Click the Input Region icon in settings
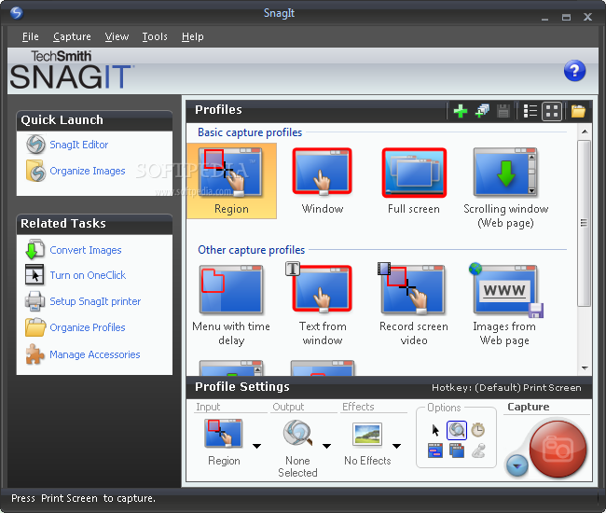Viewport: 606px width, 513px height. tap(224, 434)
